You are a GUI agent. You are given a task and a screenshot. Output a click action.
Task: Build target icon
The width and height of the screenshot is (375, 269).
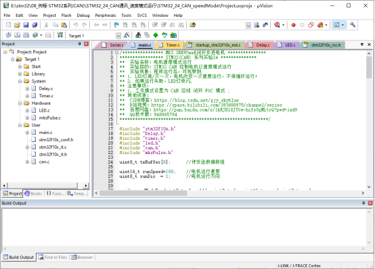(x=17, y=35)
